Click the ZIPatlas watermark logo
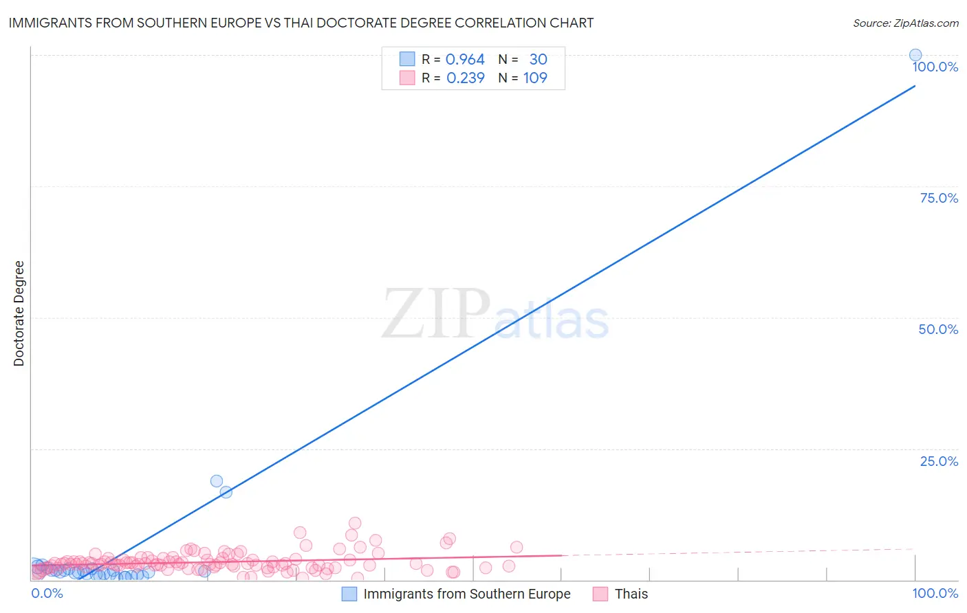The width and height of the screenshot is (967, 613). pyautogui.click(x=495, y=315)
